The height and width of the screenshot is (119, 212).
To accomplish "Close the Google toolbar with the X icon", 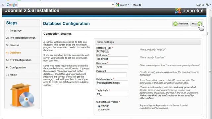I will point(3,5).
